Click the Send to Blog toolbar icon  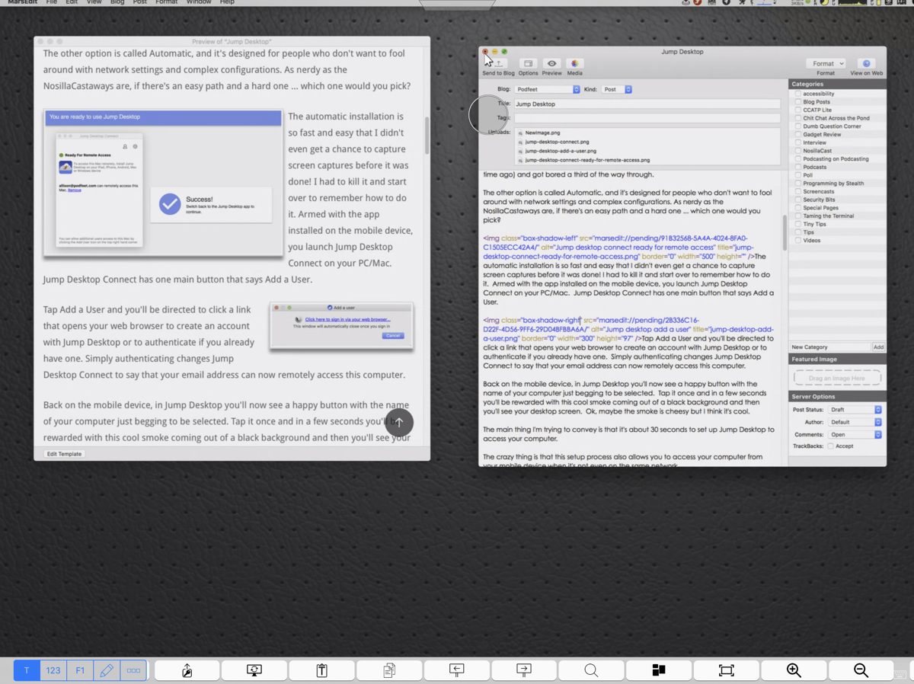point(499,65)
